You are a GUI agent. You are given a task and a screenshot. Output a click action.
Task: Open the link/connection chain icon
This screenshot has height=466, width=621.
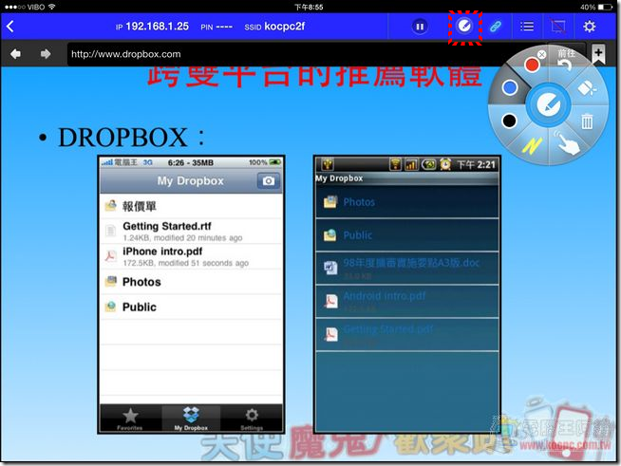496,27
